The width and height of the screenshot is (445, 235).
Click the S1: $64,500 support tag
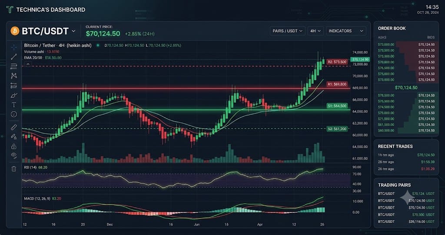click(x=337, y=106)
